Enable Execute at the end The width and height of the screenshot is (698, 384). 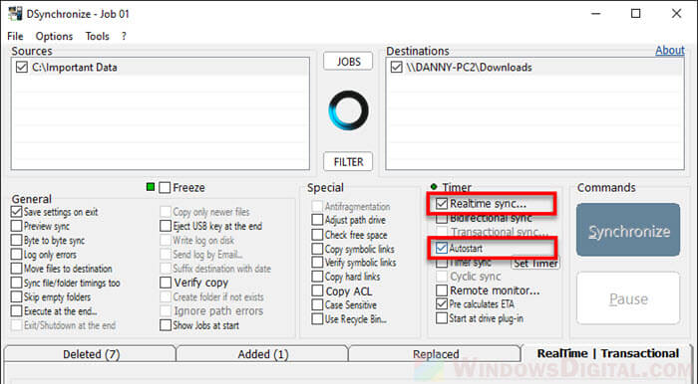point(17,311)
